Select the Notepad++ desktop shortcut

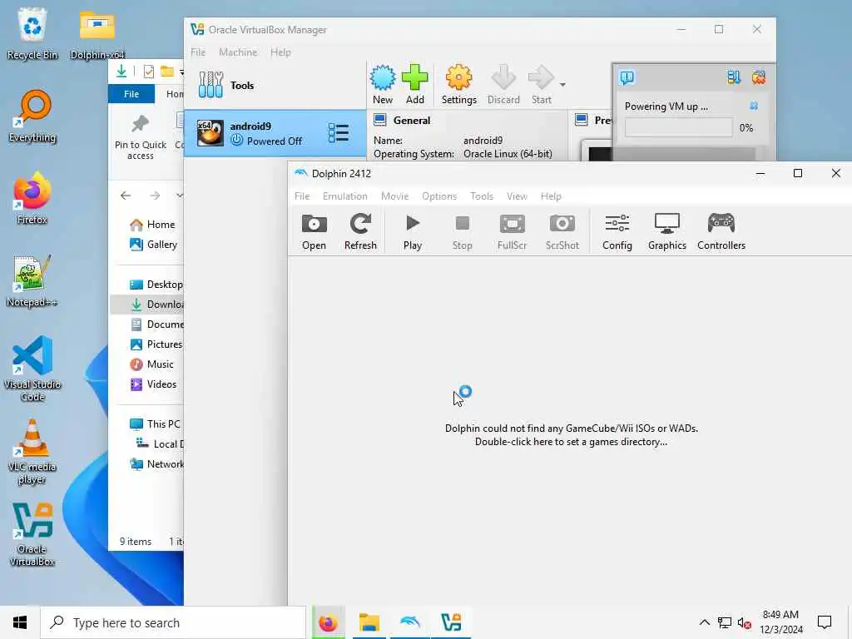[32, 281]
